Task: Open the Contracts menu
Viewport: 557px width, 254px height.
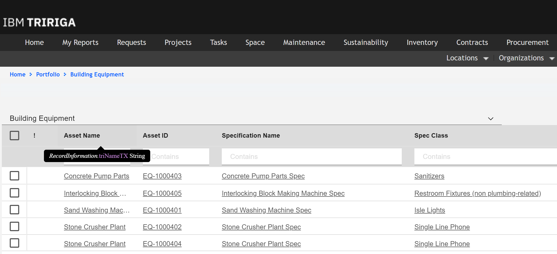Action: pos(472,42)
